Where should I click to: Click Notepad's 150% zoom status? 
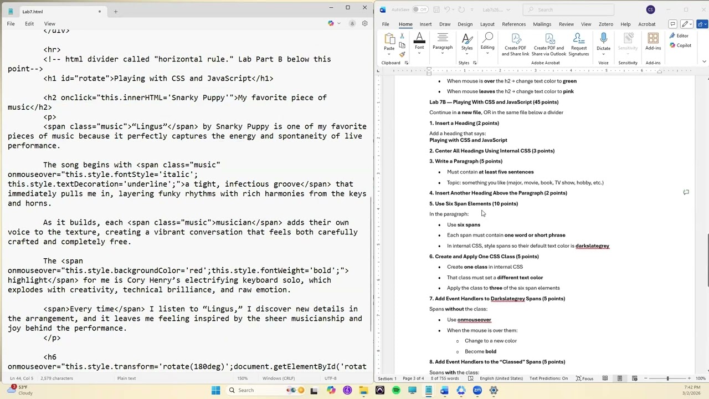click(x=242, y=378)
